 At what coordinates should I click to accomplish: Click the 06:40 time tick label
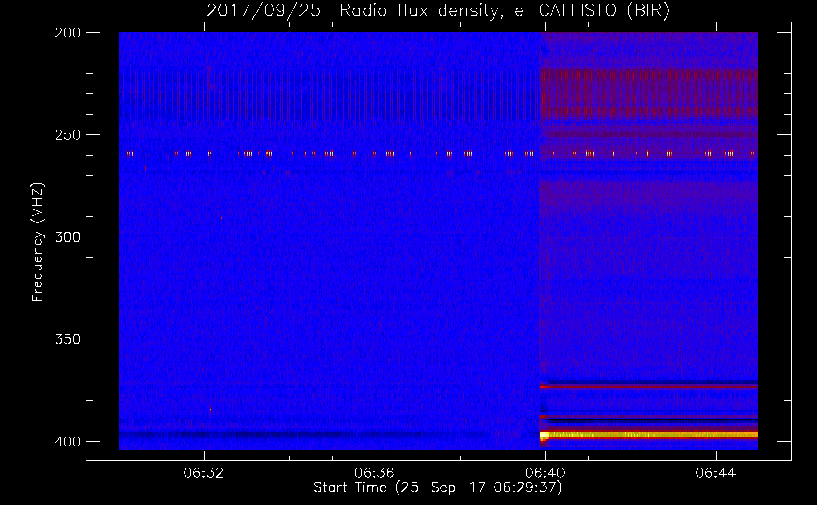pyautogui.click(x=545, y=473)
